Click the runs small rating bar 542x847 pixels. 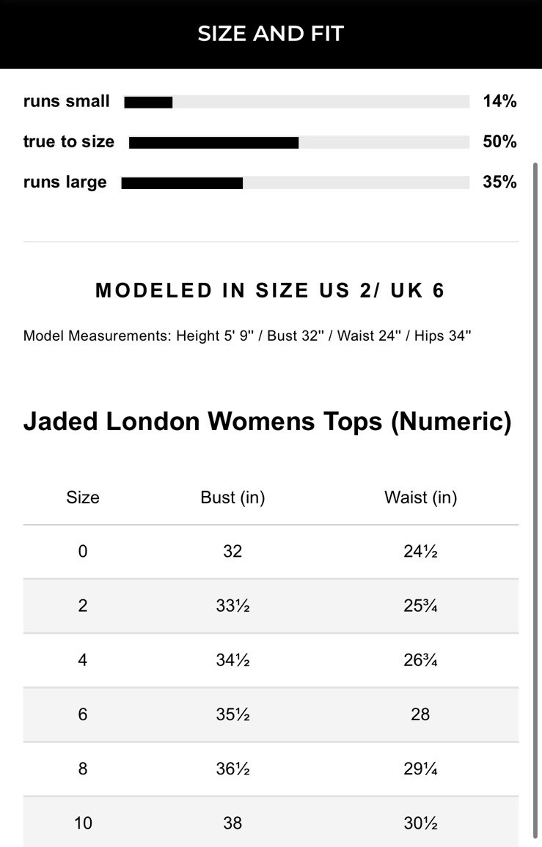[x=296, y=102]
